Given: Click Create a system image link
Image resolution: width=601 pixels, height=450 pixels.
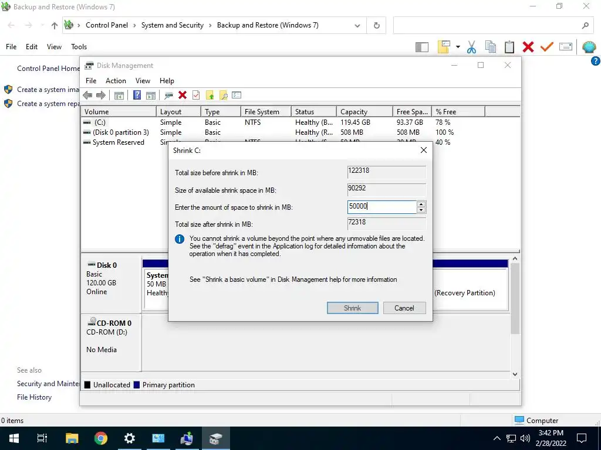Looking at the screenshot, I should 48,90.
